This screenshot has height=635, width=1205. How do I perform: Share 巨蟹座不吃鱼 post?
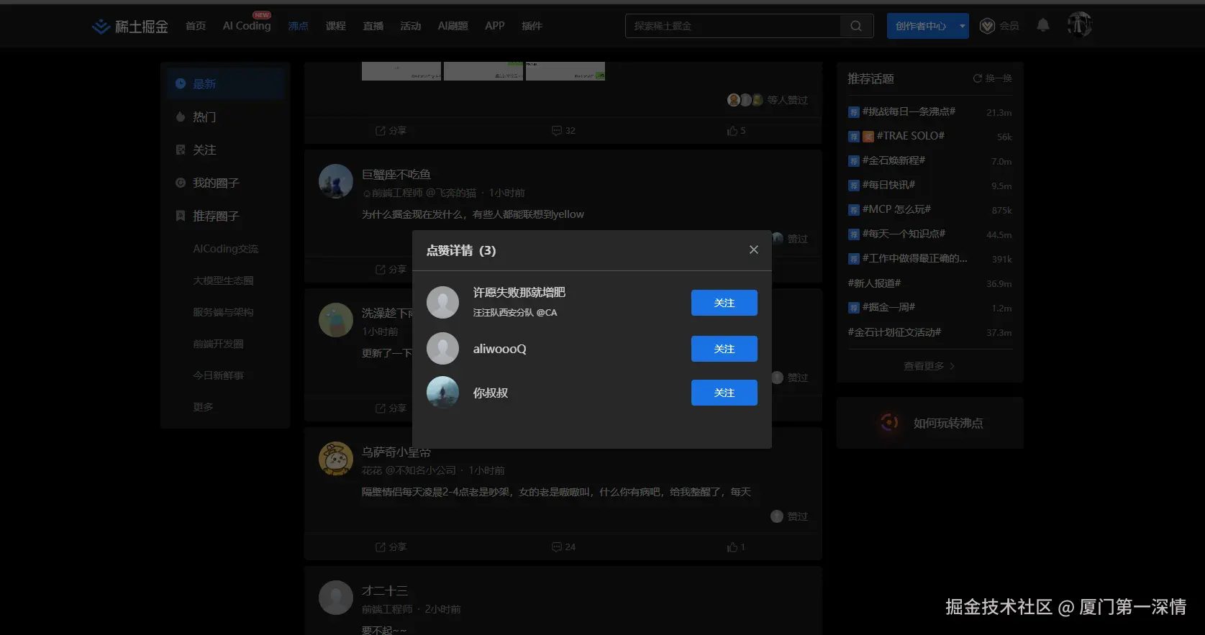[391, 270]
